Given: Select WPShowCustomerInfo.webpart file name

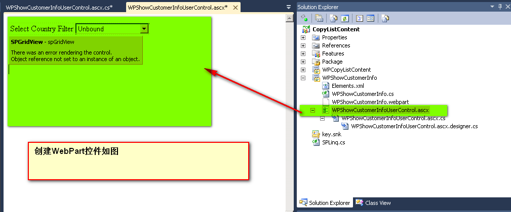Looking at the screenshot, I should coord(370,102).
